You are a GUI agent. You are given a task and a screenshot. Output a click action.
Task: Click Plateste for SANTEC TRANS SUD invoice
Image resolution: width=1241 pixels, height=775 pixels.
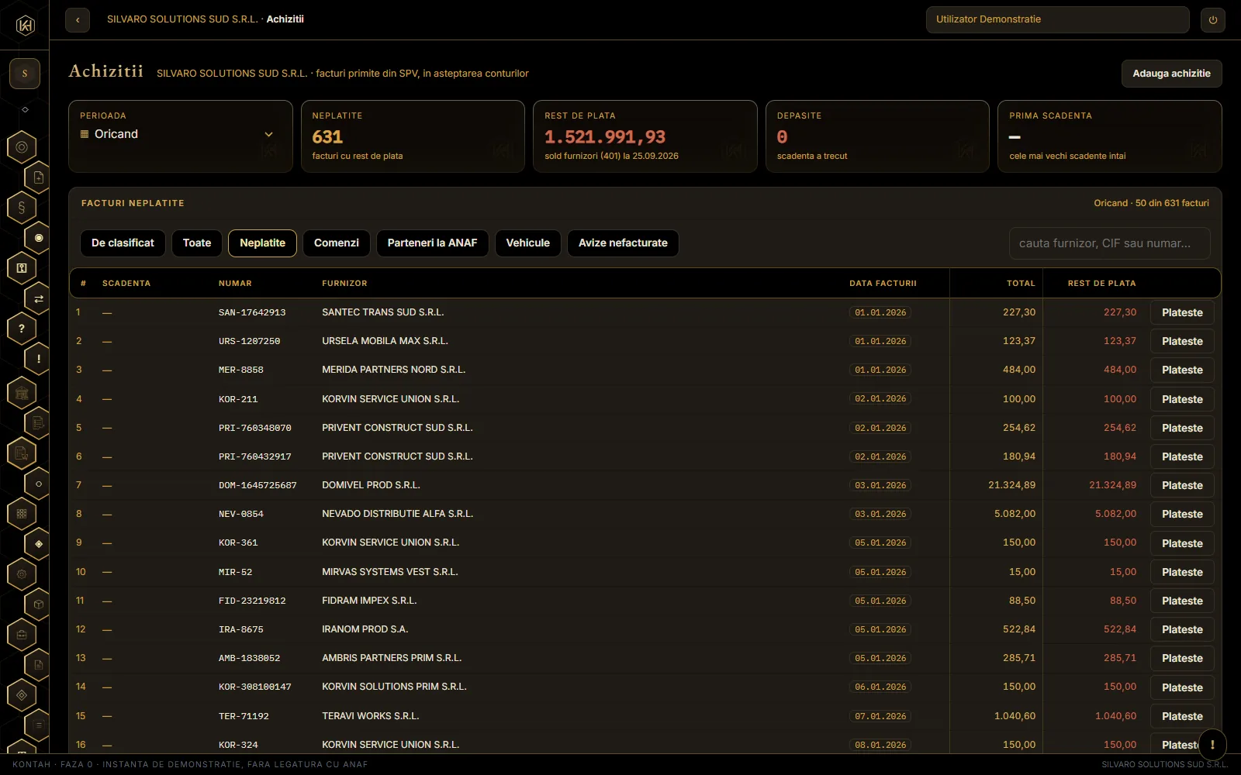1182,313
